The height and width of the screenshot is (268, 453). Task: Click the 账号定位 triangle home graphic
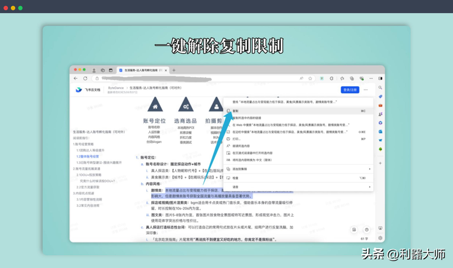click(x=155, y=105)
